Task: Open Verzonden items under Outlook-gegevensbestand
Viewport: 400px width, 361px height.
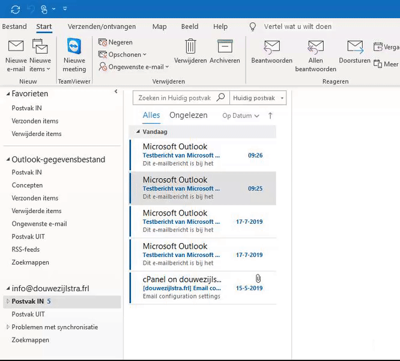Action: [x=35, y=198]
